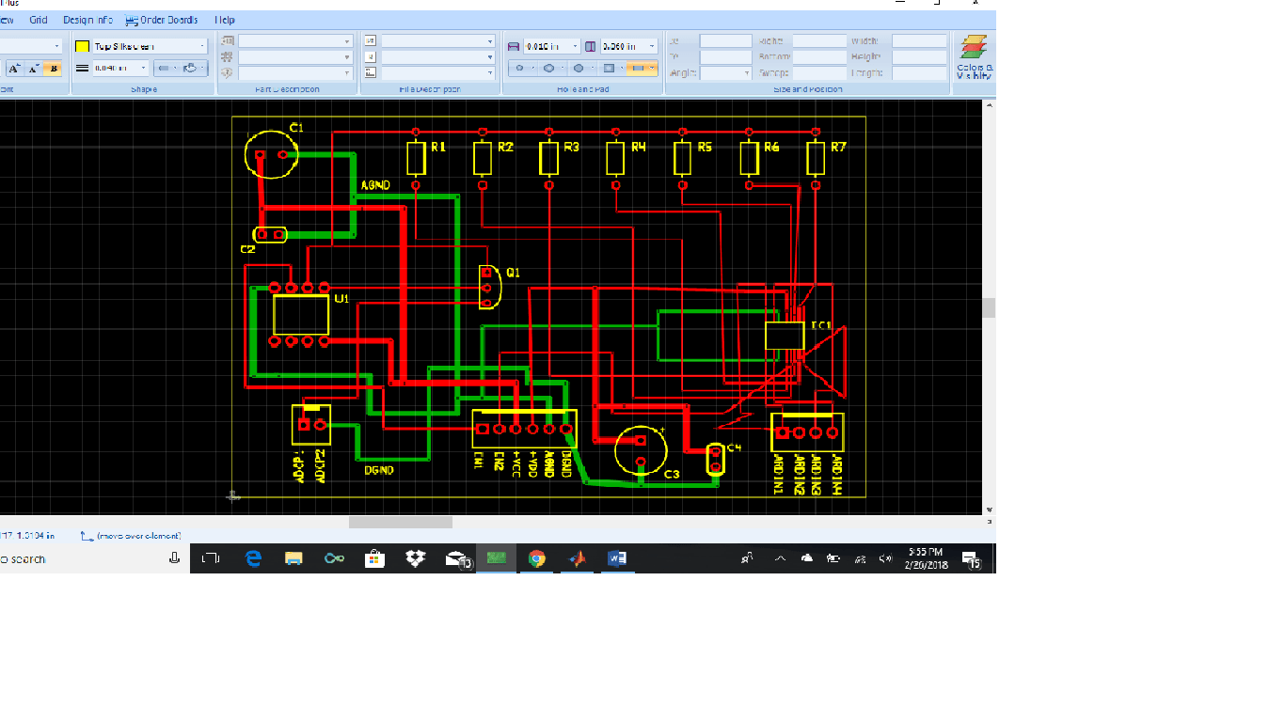Click Order Boards in the menu bar
1285x722 pixels.
click(x=160, y=19)
